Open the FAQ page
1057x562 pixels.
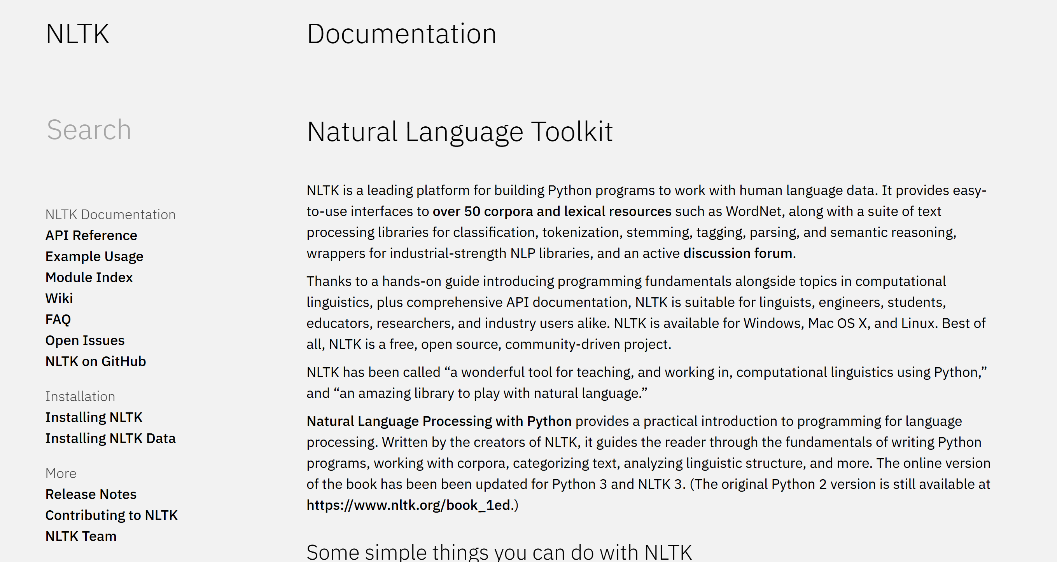pyautogui.click(x=58, y=319)
